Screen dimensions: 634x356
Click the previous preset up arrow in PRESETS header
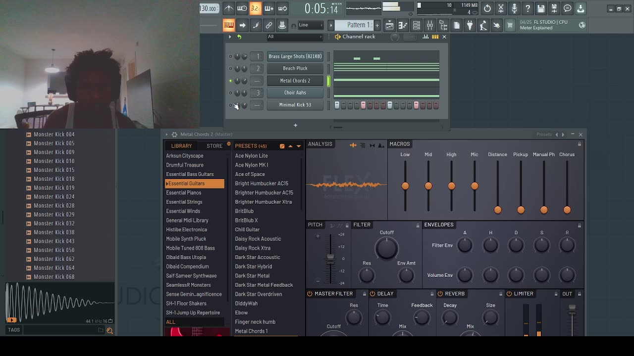[290, 146]
